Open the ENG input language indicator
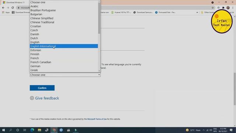Image resolution: width=236 pixels, height=133 pixels. coord(215,130)
